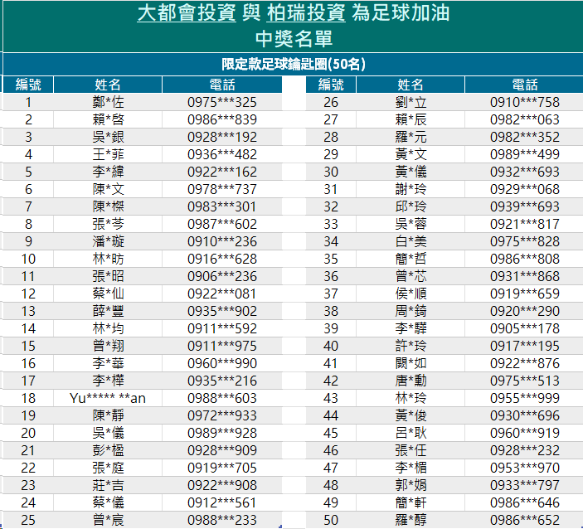
Task: Select name cell 鄭*佐 in row 1
Action: click(x=108, y=102)
